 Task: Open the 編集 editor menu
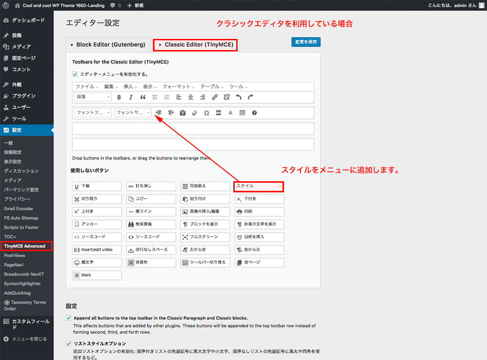click(111, 86)
